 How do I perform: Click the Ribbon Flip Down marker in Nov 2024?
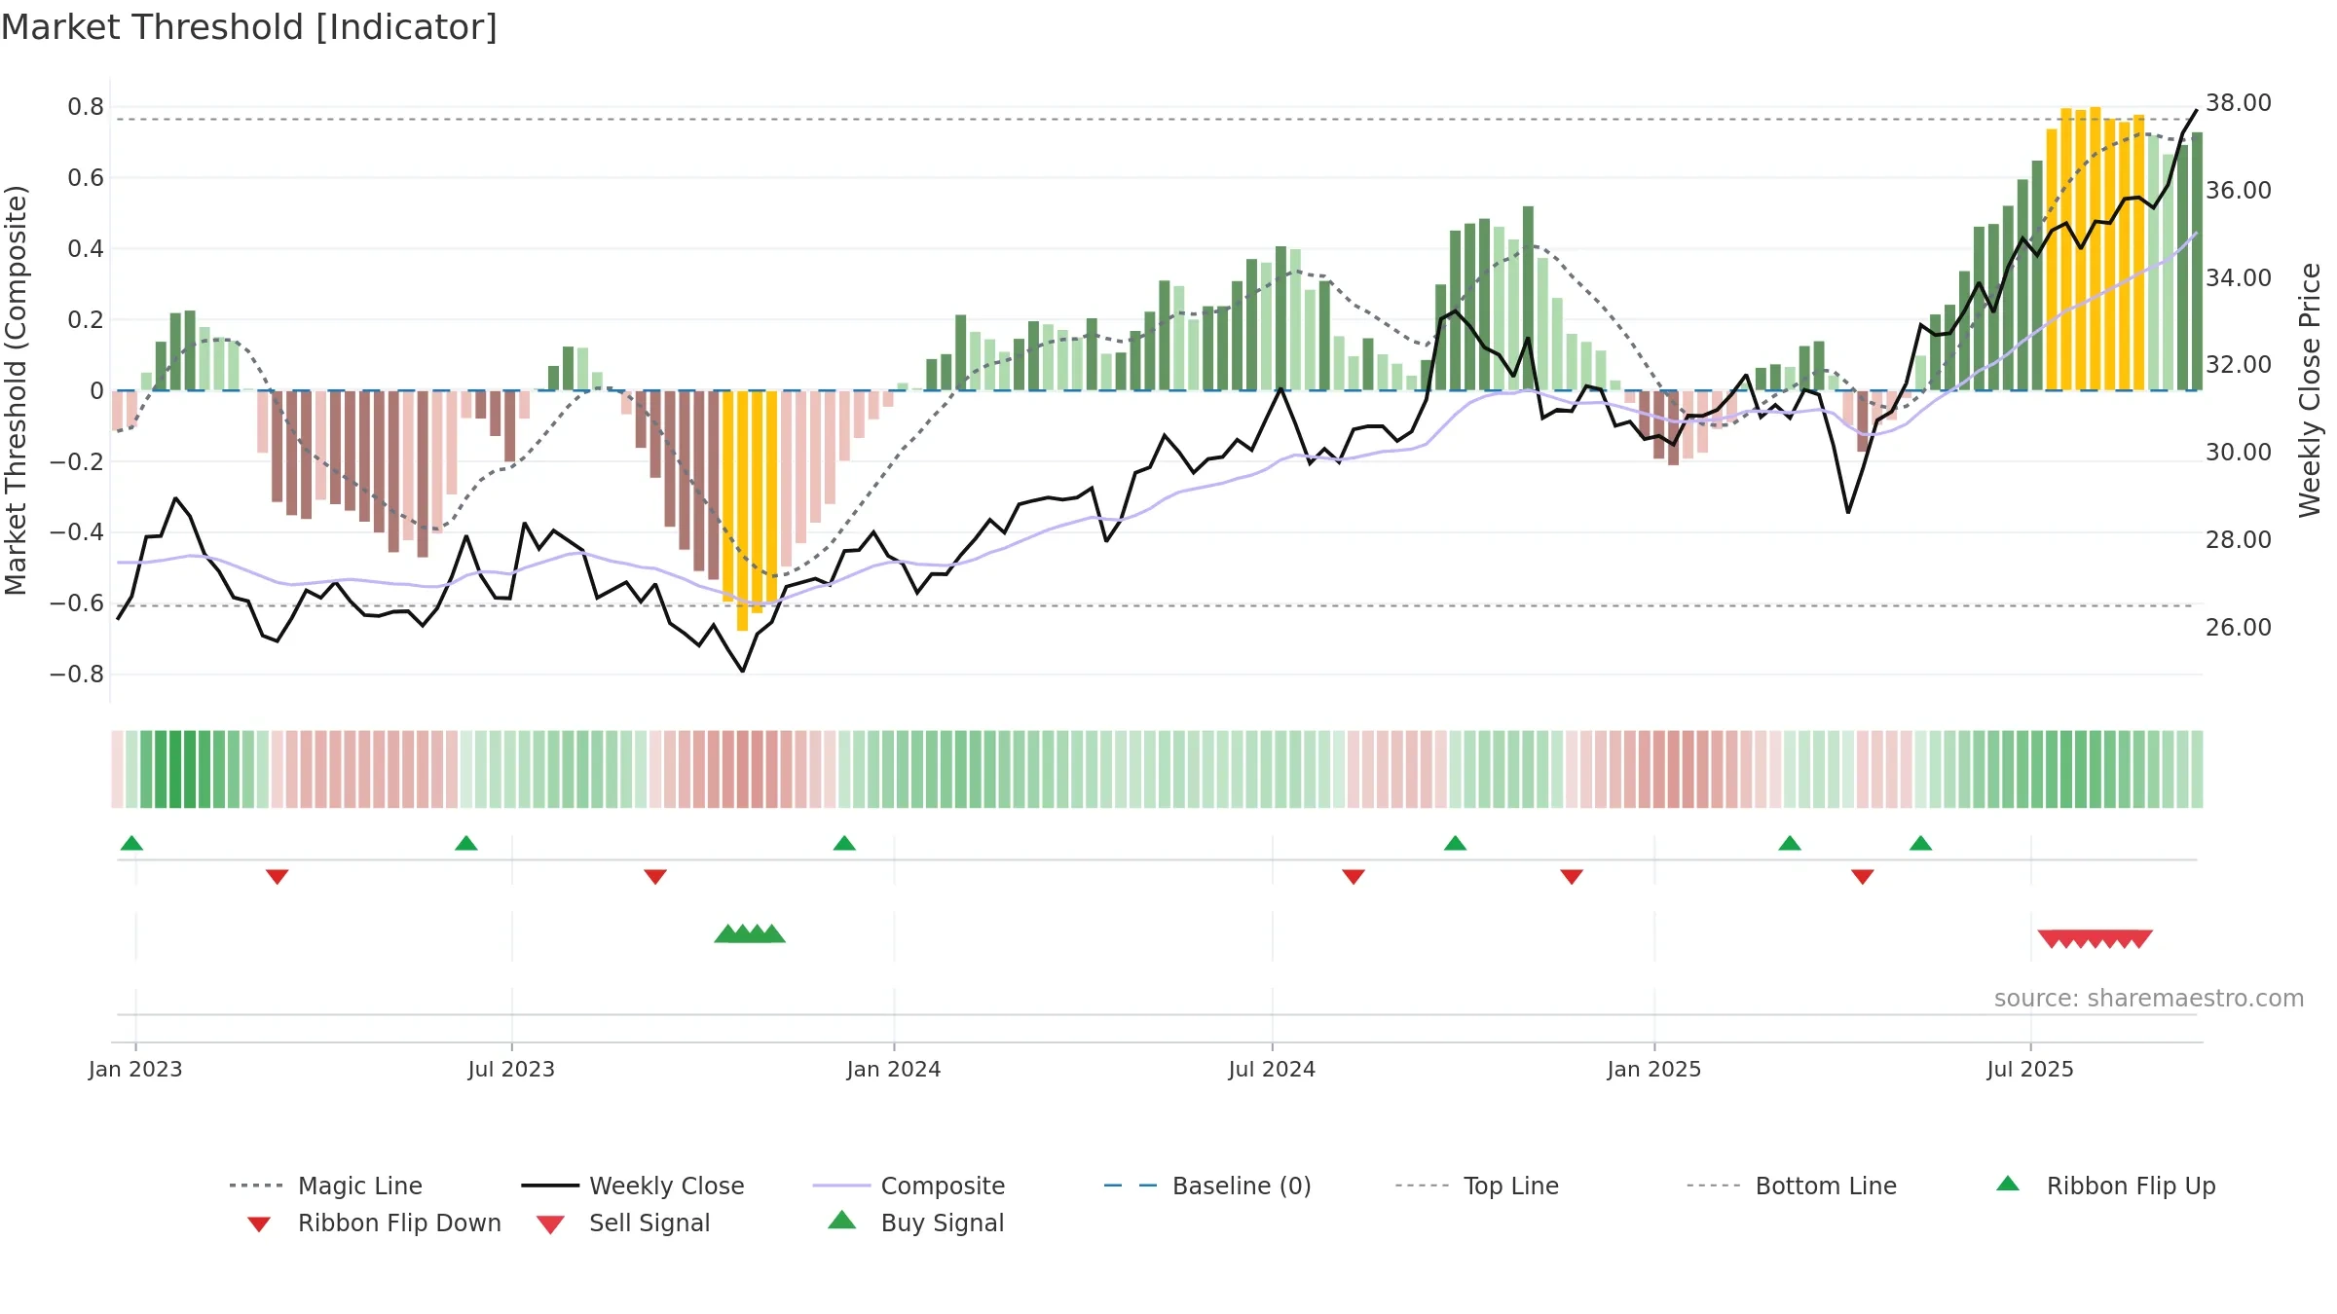[x=1572, y=877]
